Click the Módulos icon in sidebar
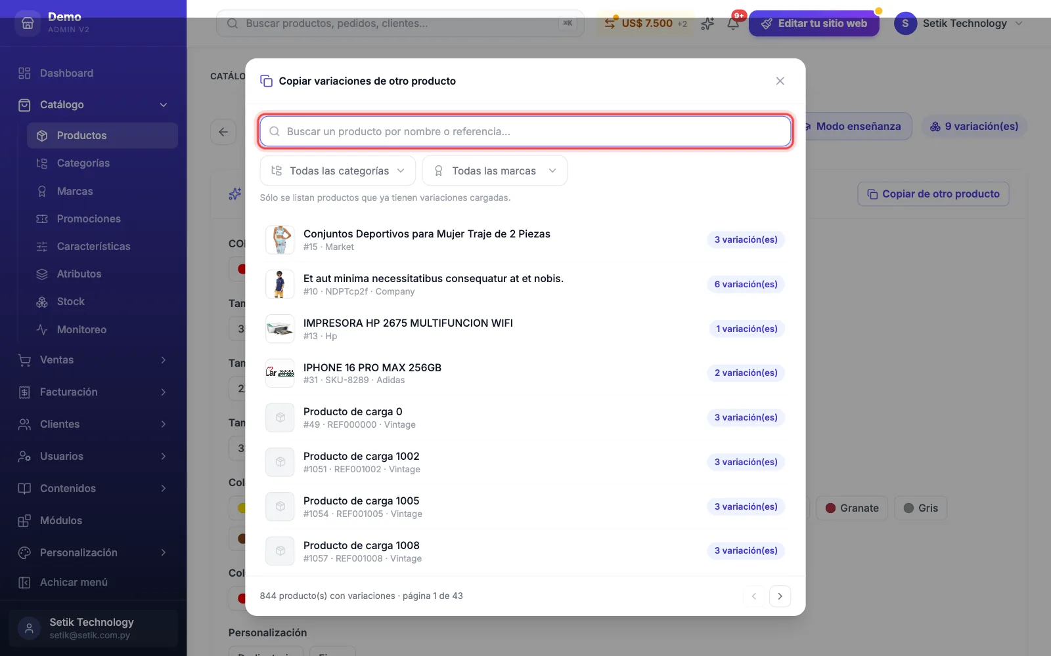Image resolution: width=1051 pixels, height=656 pixels. 24,521
